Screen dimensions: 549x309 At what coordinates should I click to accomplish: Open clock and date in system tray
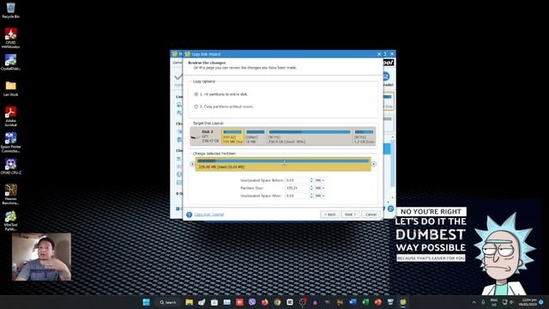[x=529, y=302]
